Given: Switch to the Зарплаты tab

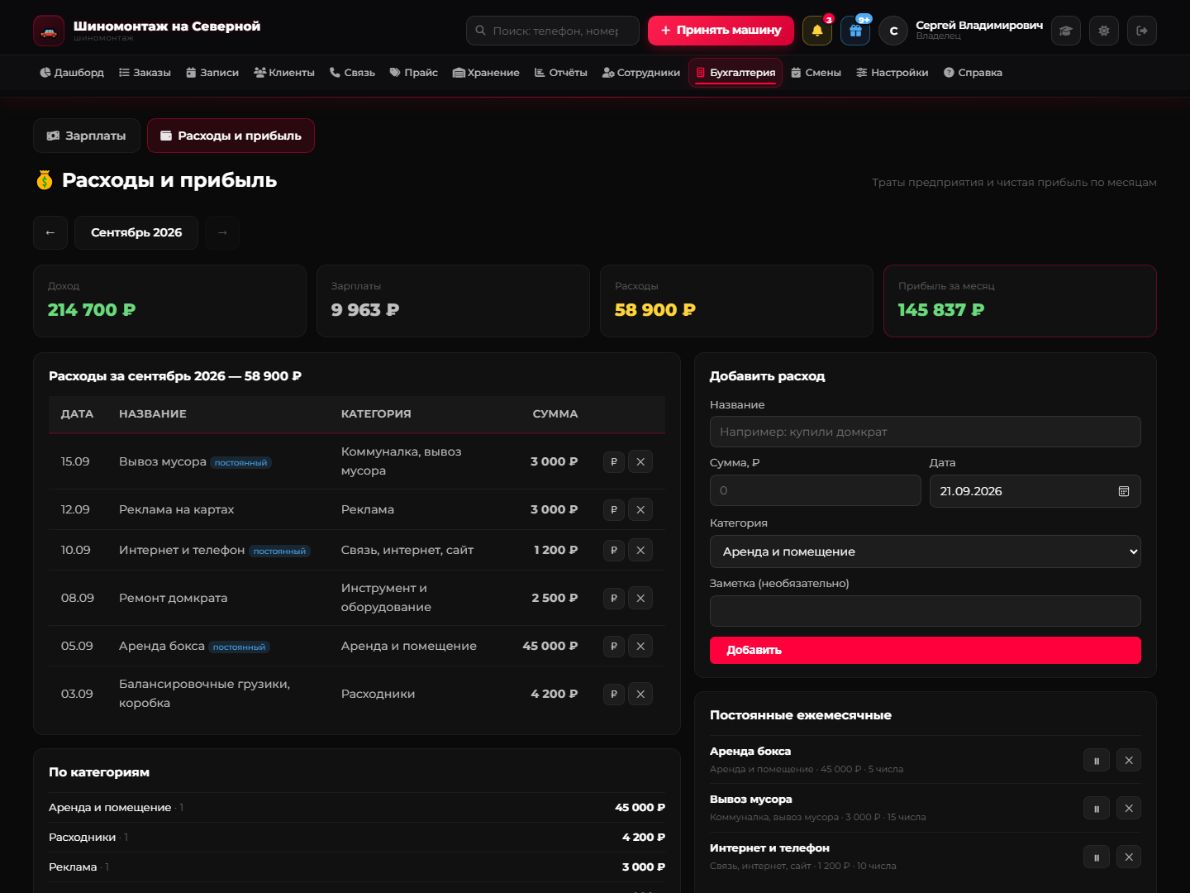Looking at the screenshot, I should click(x=87, y=136).
